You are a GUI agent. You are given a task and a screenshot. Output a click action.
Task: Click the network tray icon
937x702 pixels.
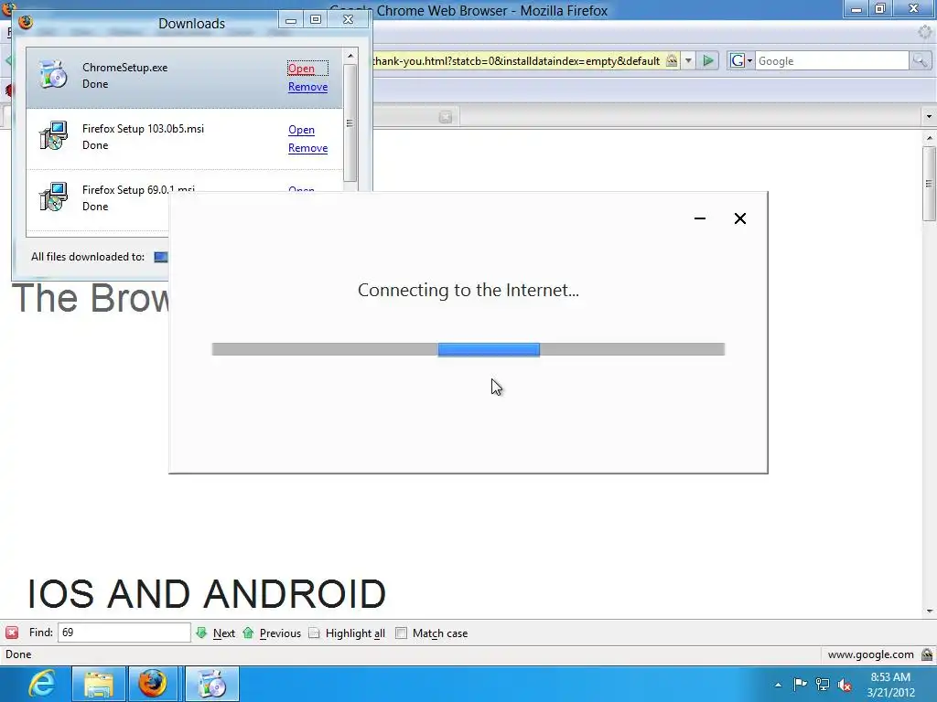(x=823, y=685)
